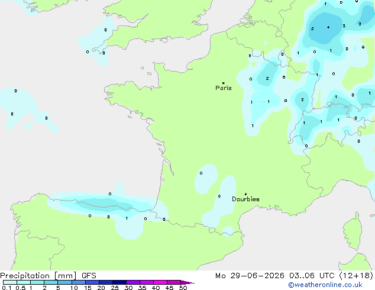The width and height of the screenshot is (375, 290).
Task: Pick the 15–20 mm blue legend swatch
Action: [x=92, y=282]
